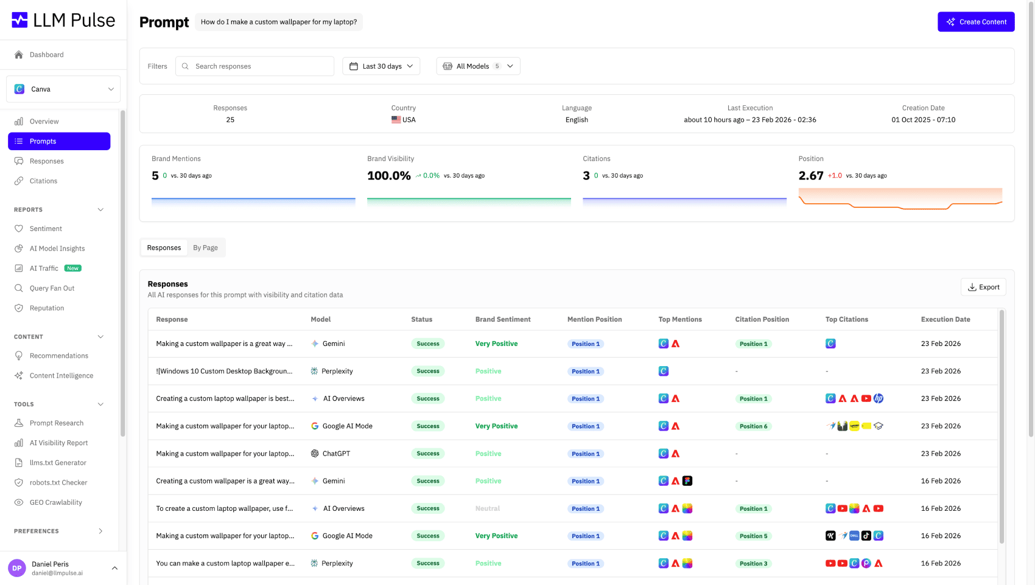Click the Query Fan Out search icon
The image size is (1035, 585).
[x=19, y=288]
